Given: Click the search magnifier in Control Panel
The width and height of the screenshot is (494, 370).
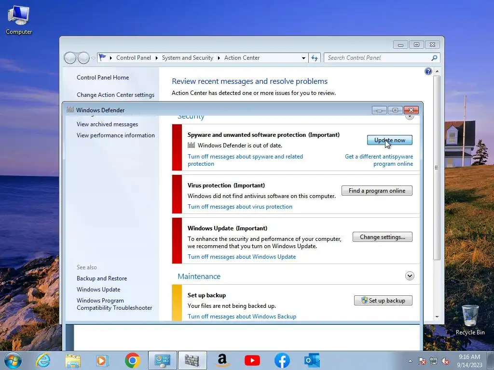Looking at the screenshot, I should [x=434, y=58].
